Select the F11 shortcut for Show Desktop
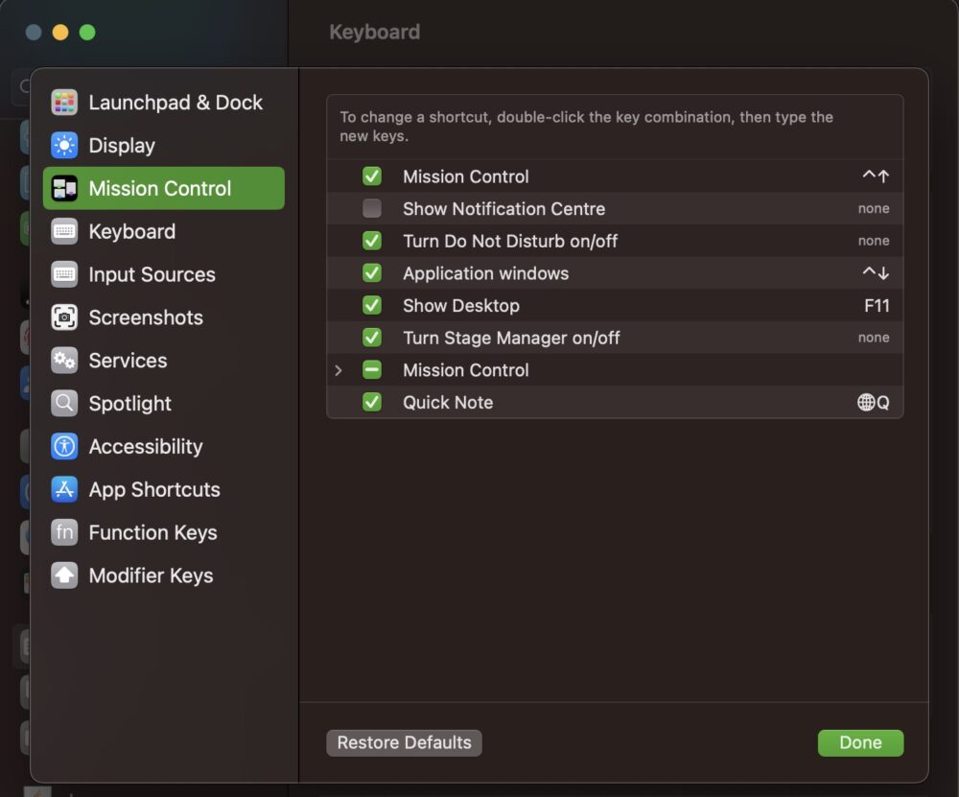The height and width of the screenshot is (797, 959). click(877, 306)
